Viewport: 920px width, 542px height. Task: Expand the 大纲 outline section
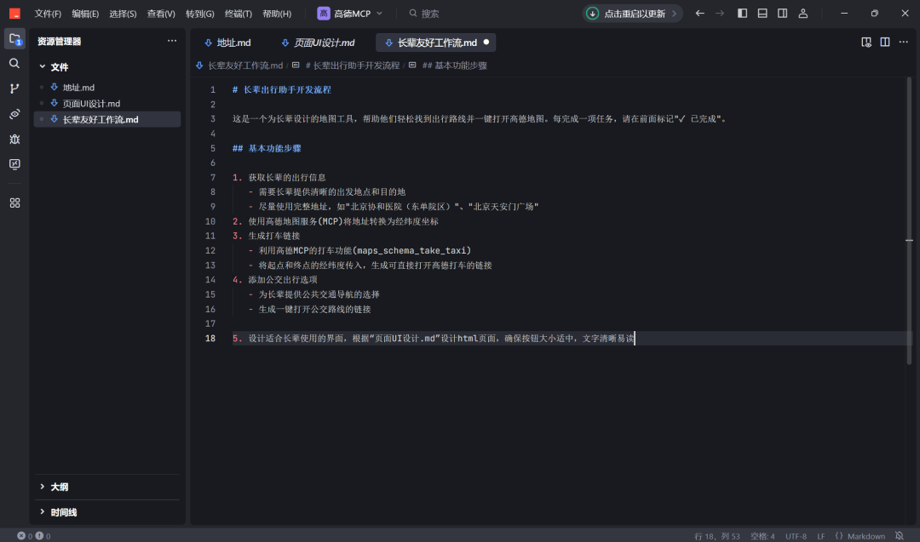click(43, 487)
